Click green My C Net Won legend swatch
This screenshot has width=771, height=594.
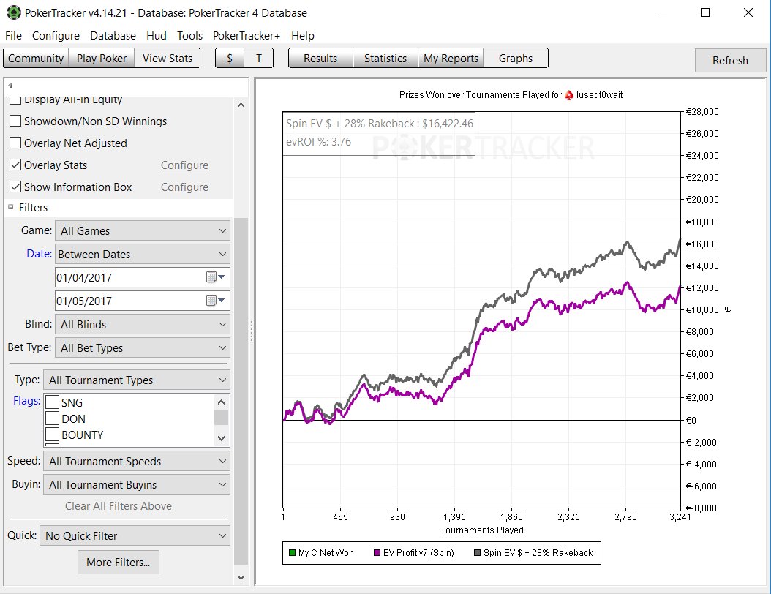tap(292, 553)
